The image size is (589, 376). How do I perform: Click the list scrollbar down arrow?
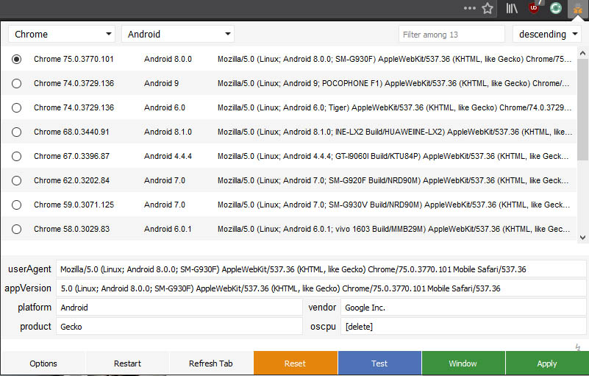pyautogui.click(x=582, y=237)
